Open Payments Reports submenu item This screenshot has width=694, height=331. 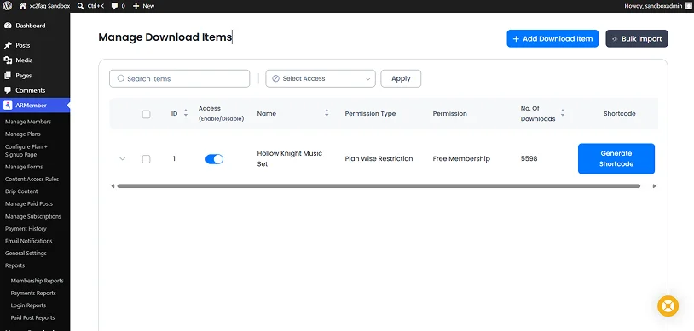click(33, 293)
